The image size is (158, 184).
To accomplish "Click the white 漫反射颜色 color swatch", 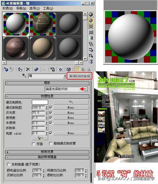I will pyautogui.click(x=40, y=102).
